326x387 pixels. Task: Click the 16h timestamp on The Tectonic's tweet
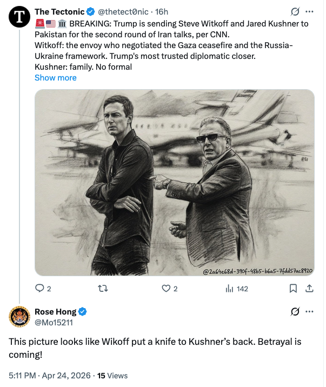(x=162, y=11)
